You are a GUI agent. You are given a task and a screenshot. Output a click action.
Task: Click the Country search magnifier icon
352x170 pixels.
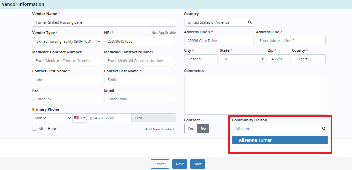[x=250, y=22]
